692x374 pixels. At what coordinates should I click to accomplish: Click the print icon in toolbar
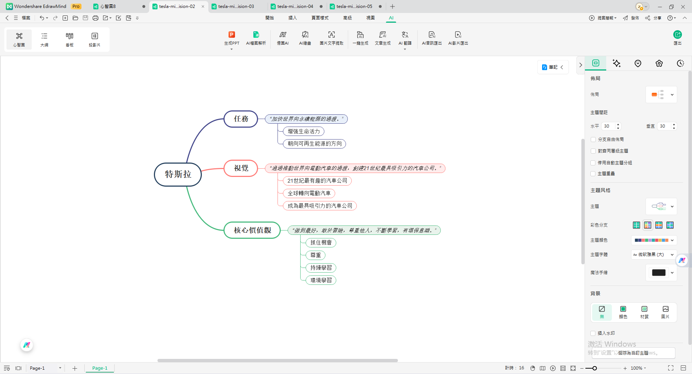[x=95, y=18]
